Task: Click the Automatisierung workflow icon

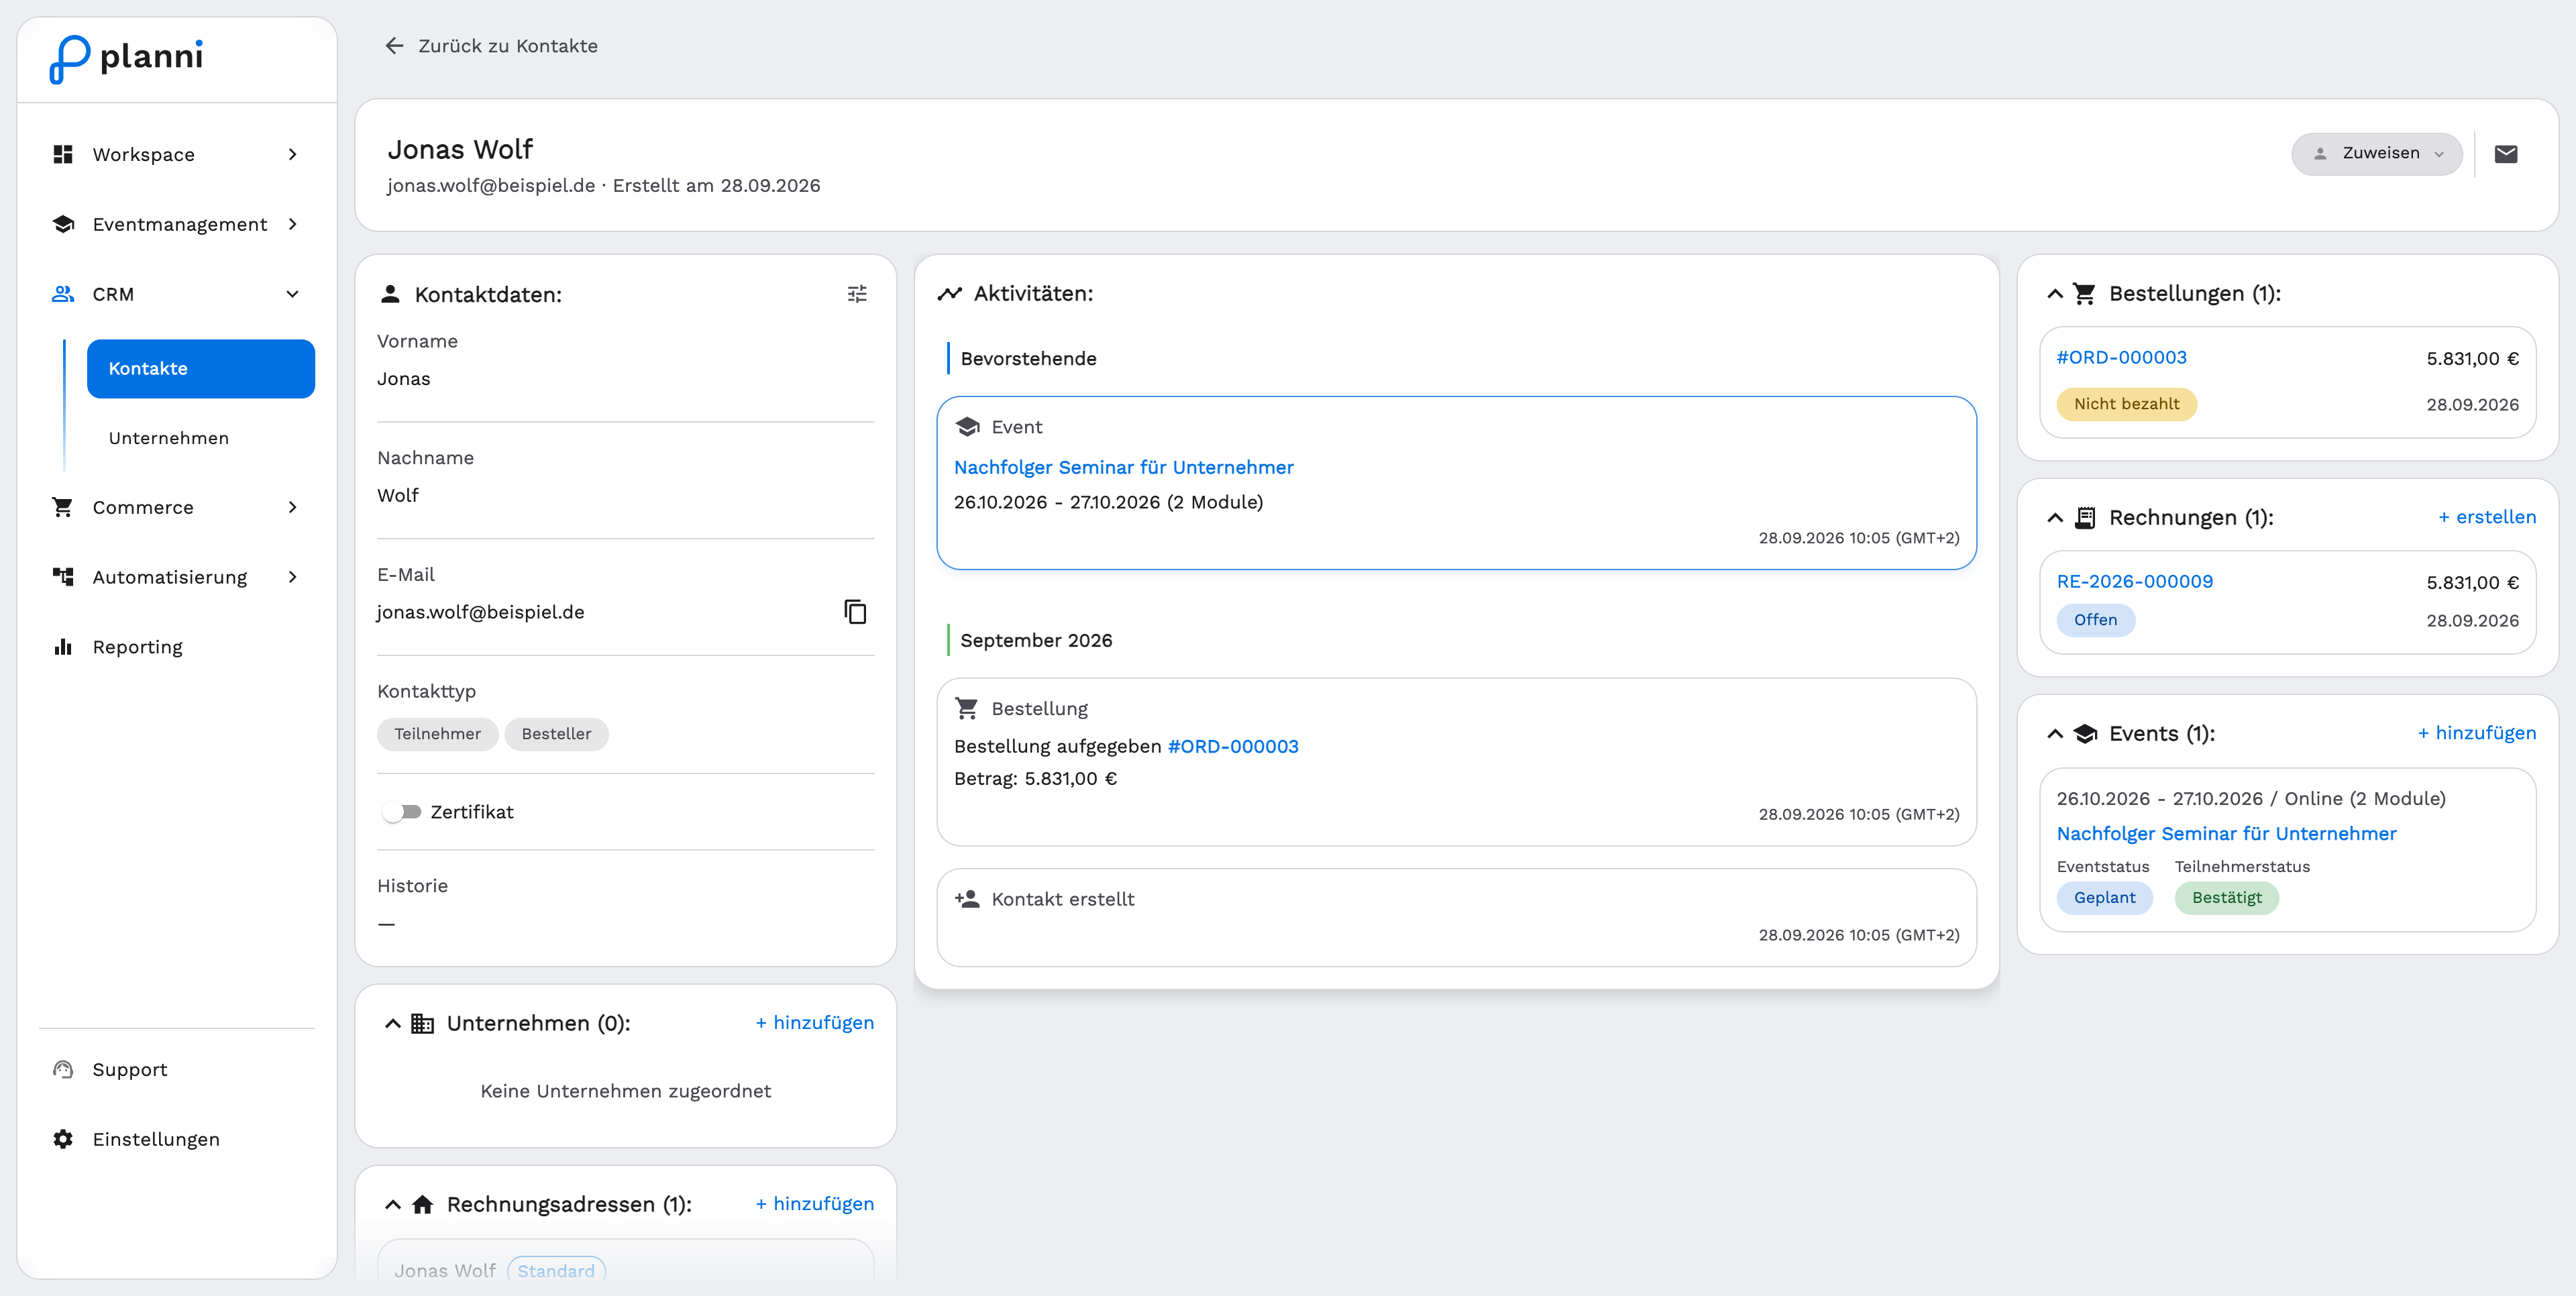Action: [x=63, y=577]
